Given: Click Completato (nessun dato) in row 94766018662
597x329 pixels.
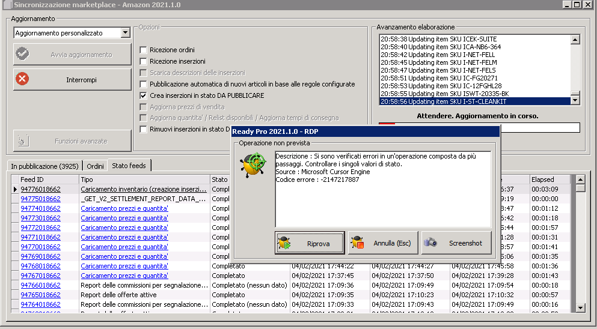Looking at the screenshot, I should click(x=250, y=285).
